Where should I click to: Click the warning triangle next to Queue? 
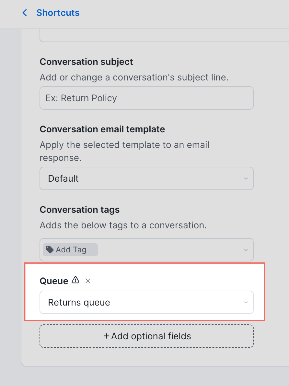[x=75, y=280]
